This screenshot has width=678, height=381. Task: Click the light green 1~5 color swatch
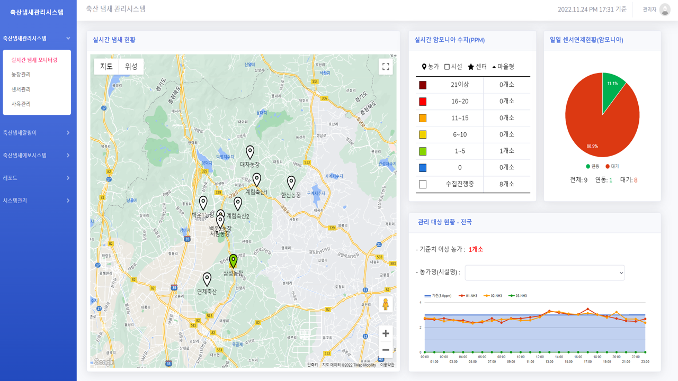tap(423, 151)
